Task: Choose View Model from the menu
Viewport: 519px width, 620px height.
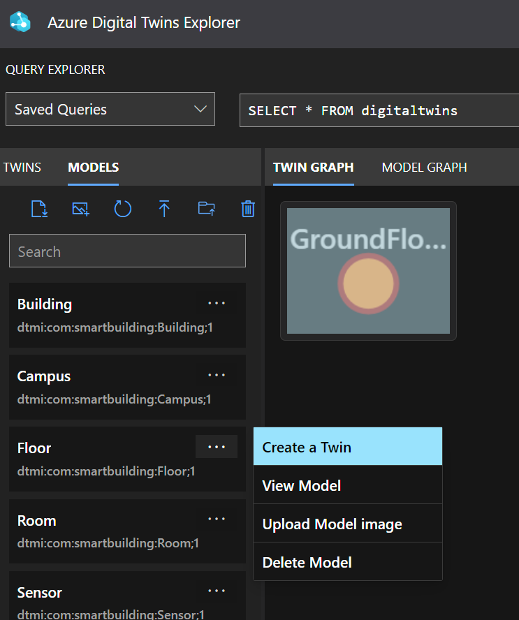Action: pos(348,485)
